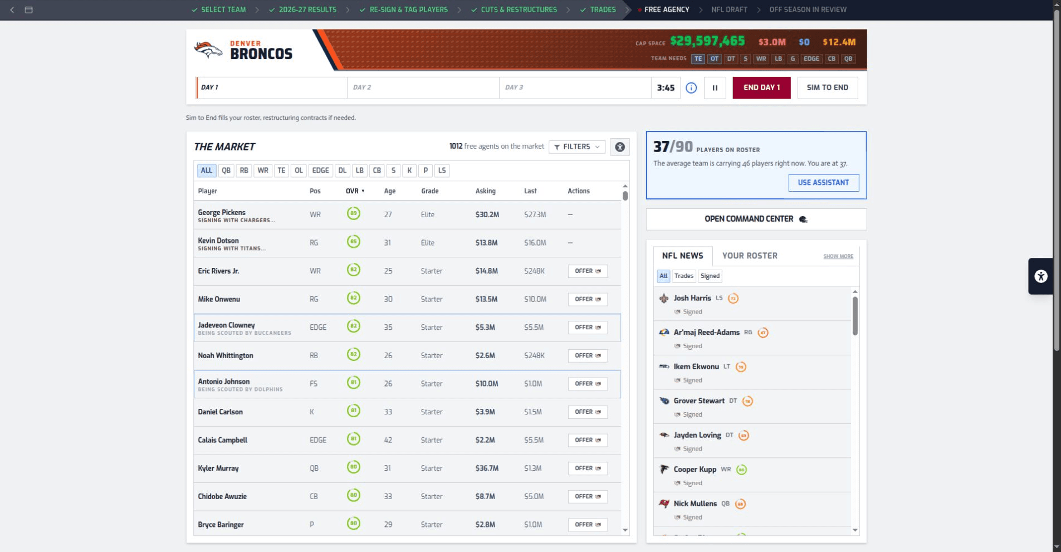Viewport: 1061px width, 552px height.
Task: Filter the market by LS position
Action: 442,170
